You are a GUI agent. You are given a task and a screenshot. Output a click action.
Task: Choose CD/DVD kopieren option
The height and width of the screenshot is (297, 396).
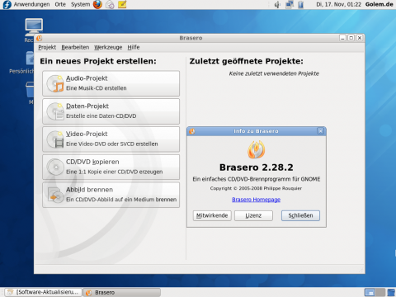[x=111, y=167]
